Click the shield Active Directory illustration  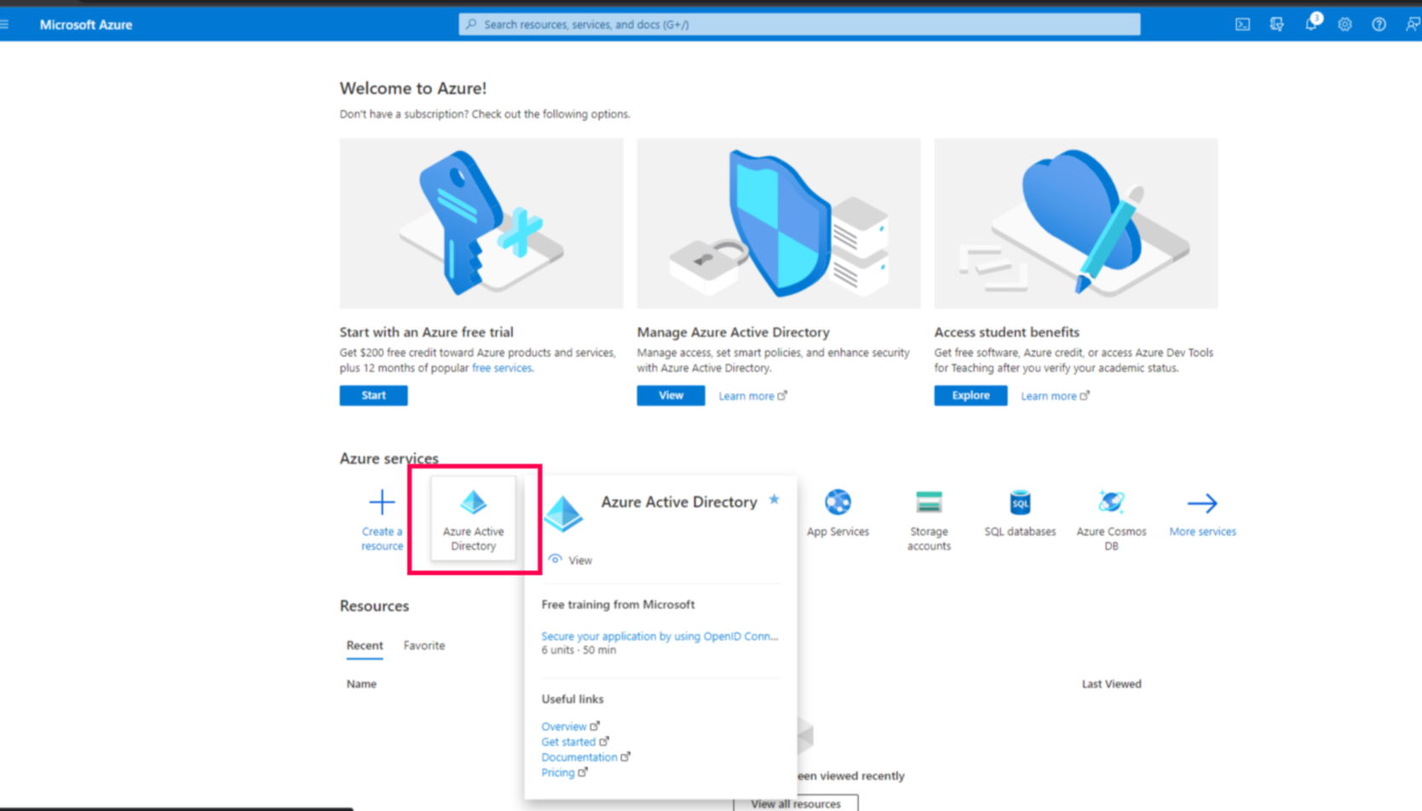(x=779, y=223)
